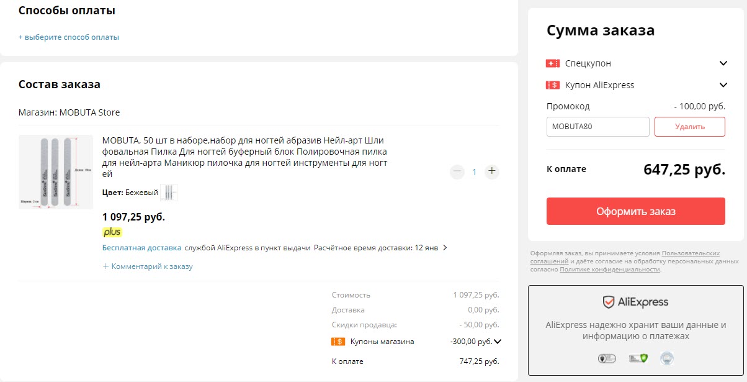Viewport: 747px width, 382px height.
Task: Expand the Спецкупон section
Action: [x=723, y=63]
